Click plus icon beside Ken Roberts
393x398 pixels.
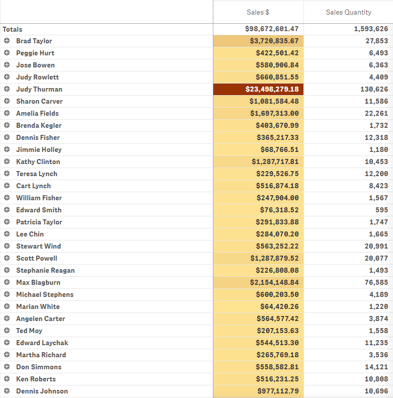point(7,379)
